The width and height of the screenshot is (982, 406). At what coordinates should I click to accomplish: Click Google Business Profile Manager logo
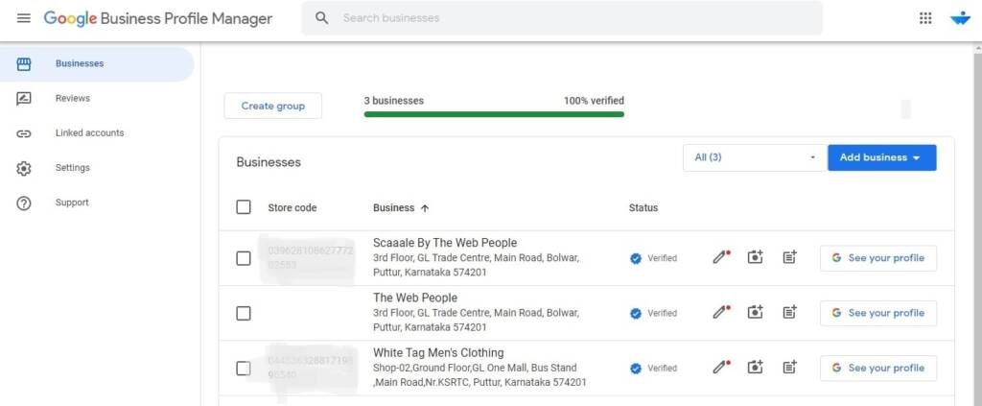pos(158,18)
